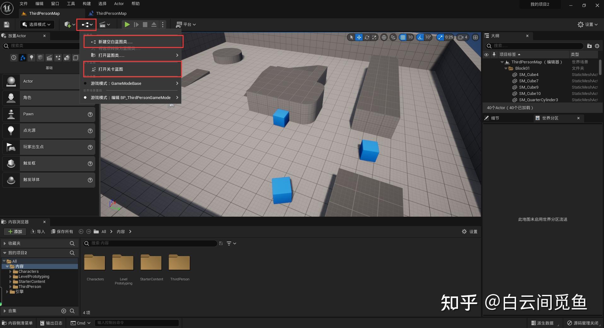Open Cmd console type selector at the bottom bar
The image size is (604, 328).
click(x=80, y=323)
